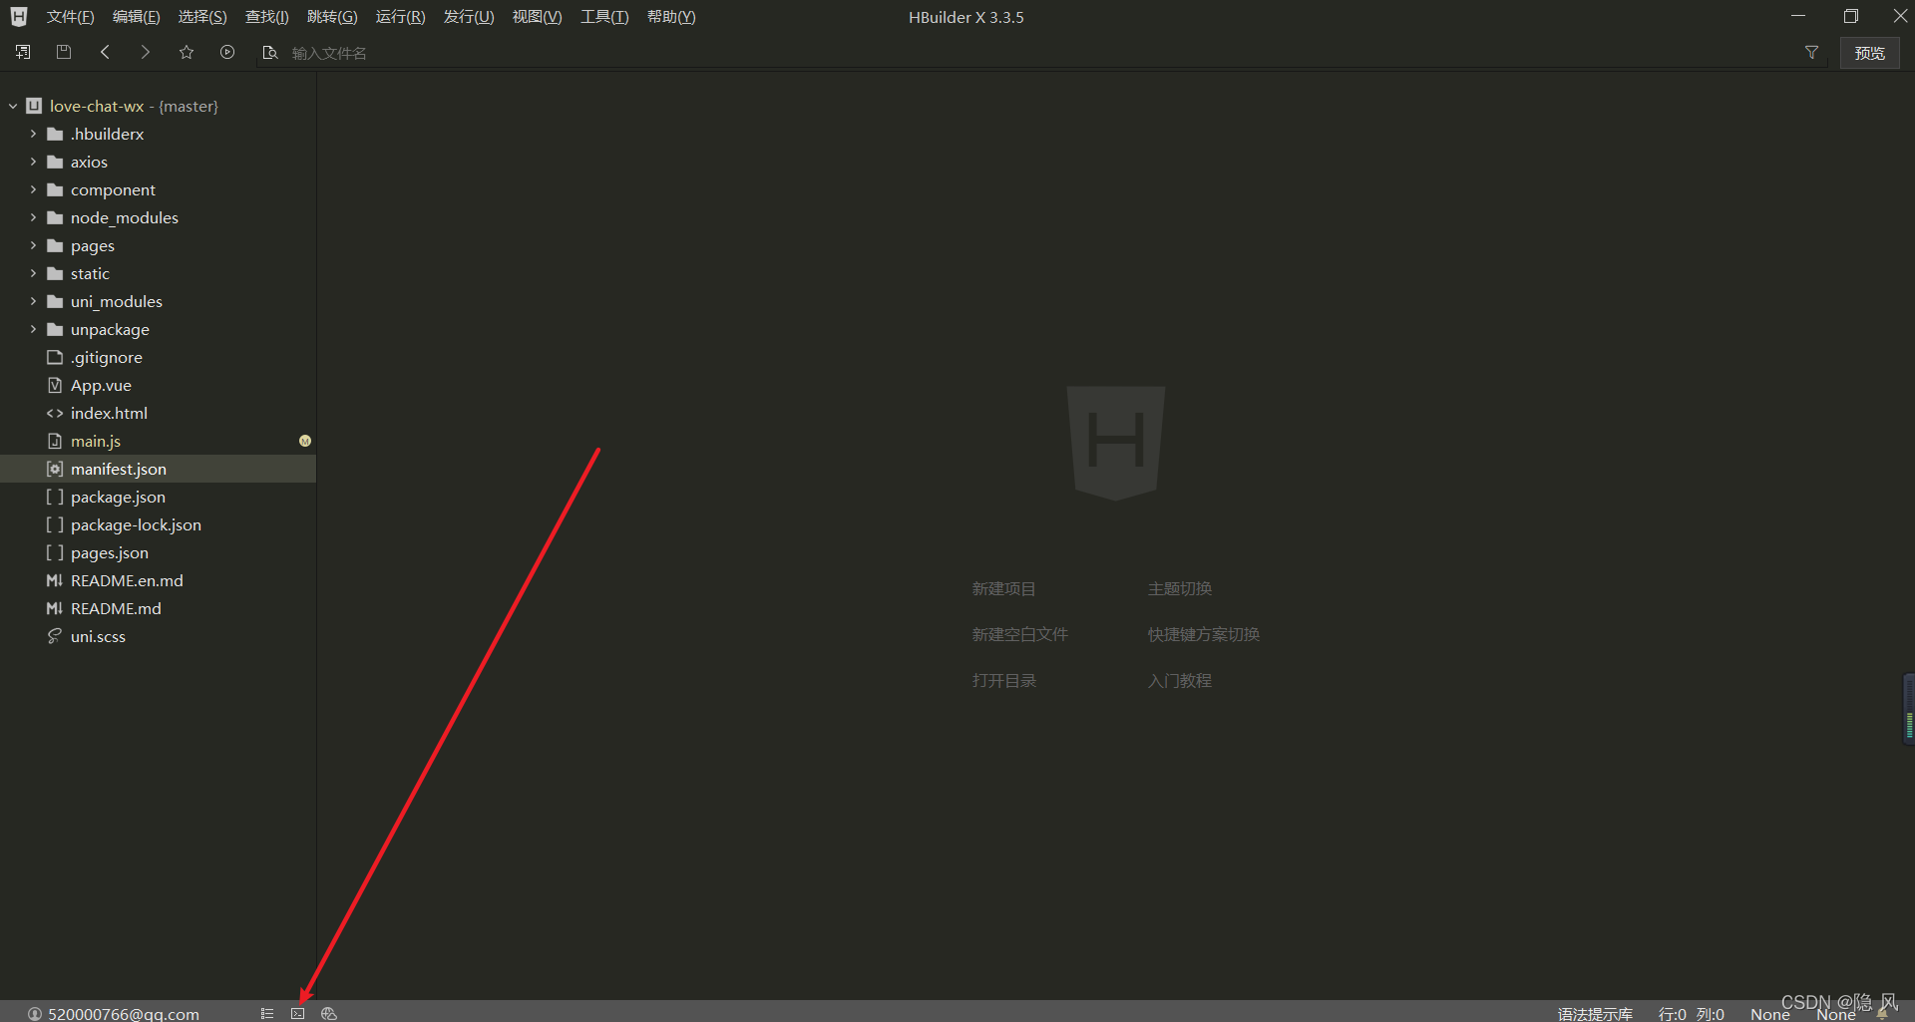Click the 入门教程 link

click(x=1179, y=681)
